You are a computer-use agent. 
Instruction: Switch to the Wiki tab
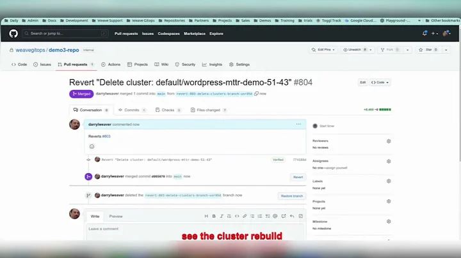click(161, 64)
